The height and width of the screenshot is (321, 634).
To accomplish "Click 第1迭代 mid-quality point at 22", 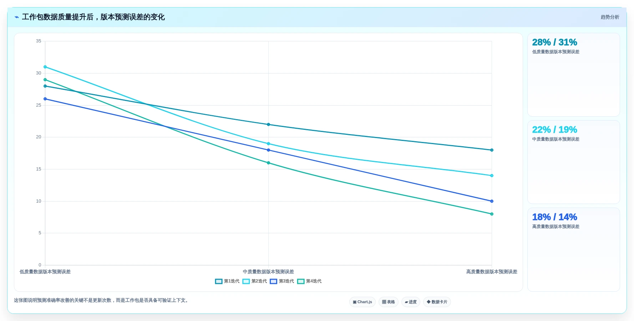I will (268, 124).
